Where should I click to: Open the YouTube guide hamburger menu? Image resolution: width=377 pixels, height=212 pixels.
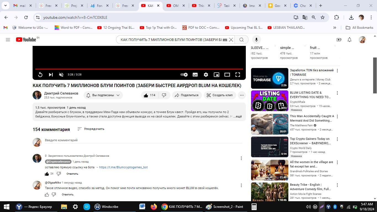click(8, 40)
